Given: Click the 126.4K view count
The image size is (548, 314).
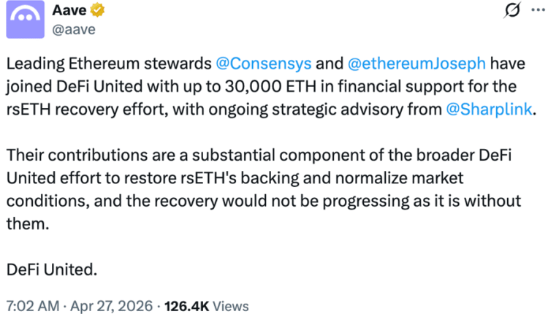Looking at the screenshot, I should coord(187,306).
